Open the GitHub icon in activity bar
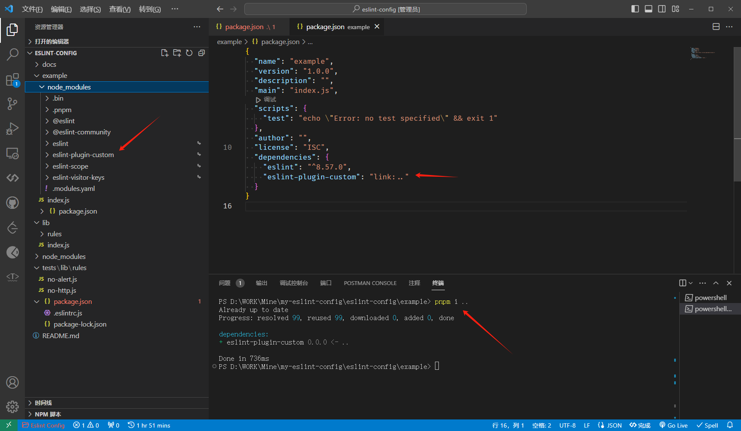Screen dimensions: 741x431 (x=12, y=203)
